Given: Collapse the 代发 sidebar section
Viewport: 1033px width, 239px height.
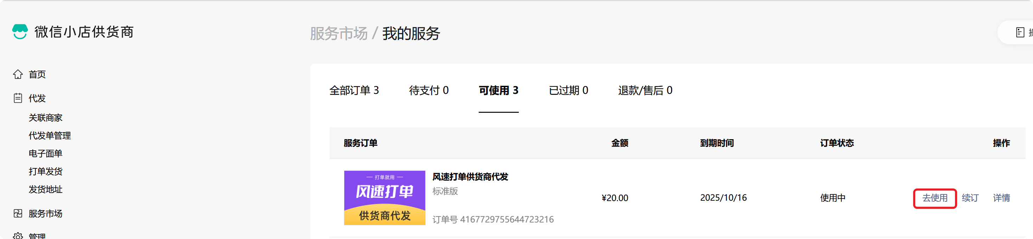Looking at the screenshot, I should (37, 98).
